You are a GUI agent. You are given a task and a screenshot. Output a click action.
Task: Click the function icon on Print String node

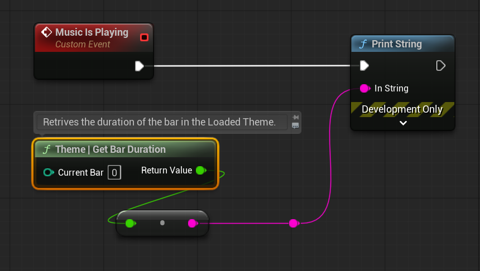click(x=363, y=44)
